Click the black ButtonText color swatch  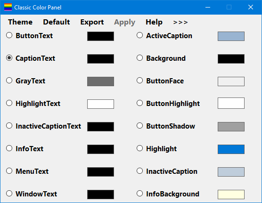click(100, 36)
